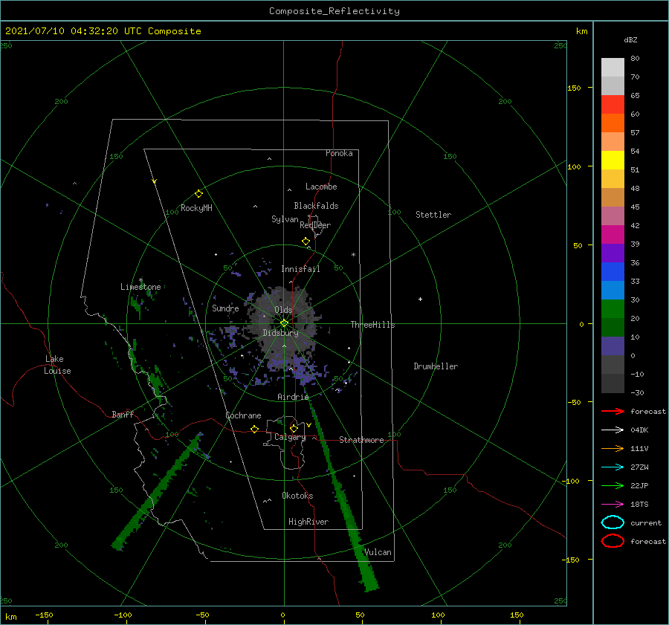669x625 pixels.
Task: Select the magenta 39-42 dBZ color band
Action: 613,235
